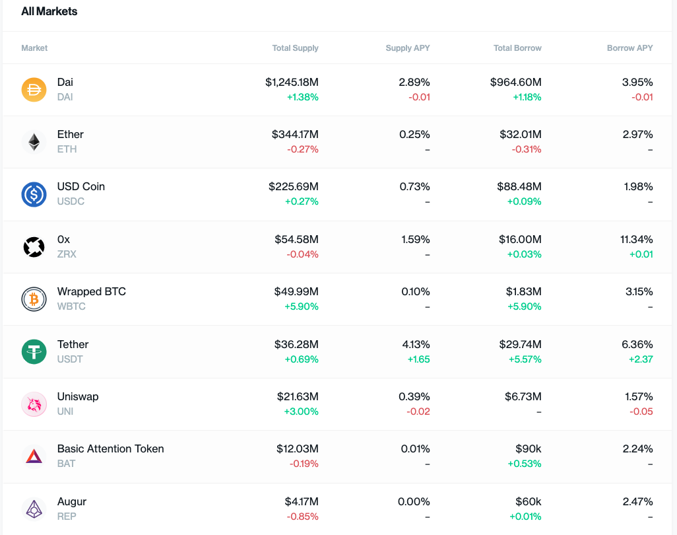The height and width of the screenshot is (535, 677).
Task: Click the ZRX ticker symbol
Action: click(x=67, y=254)
